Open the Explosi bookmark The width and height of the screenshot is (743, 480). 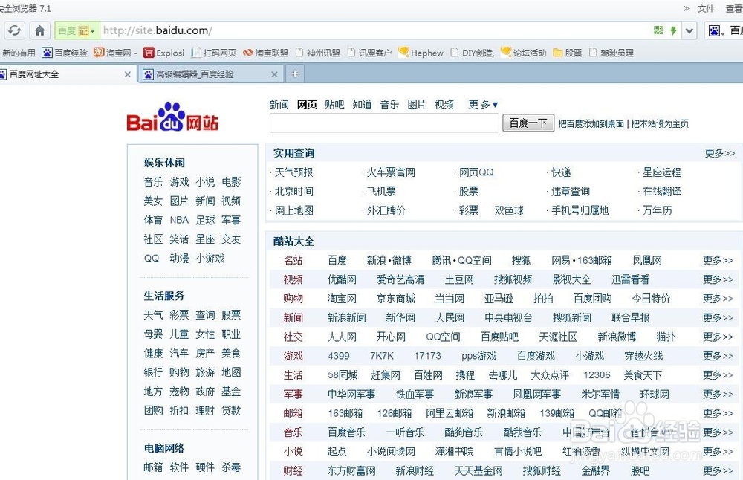tap(164, 53)
